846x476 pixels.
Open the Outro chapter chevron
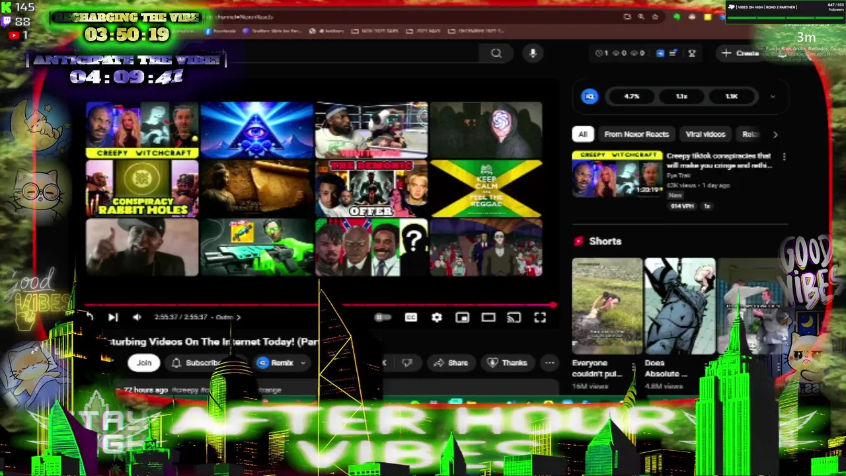[239, 317]
